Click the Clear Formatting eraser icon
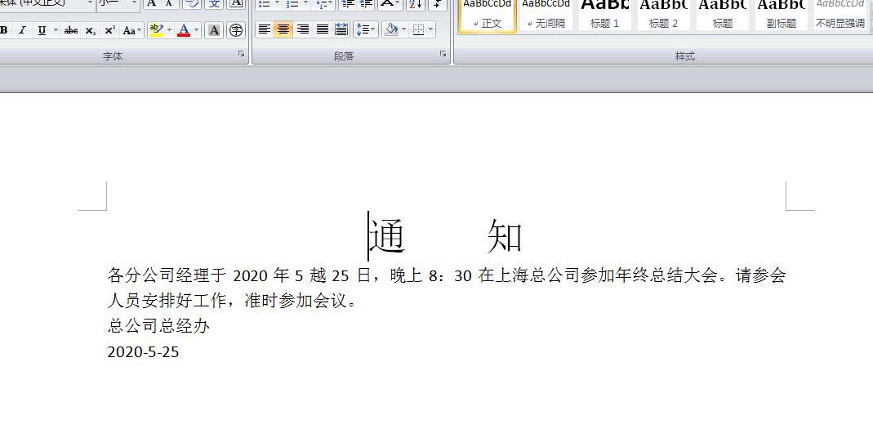873x447 pixels. [x=192, y=3]
